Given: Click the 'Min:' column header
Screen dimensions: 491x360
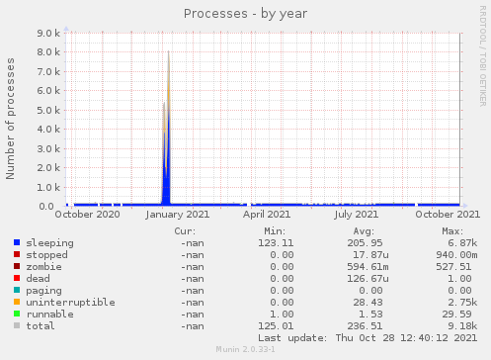Looking at the screenshot, I should tap(275, 231).
